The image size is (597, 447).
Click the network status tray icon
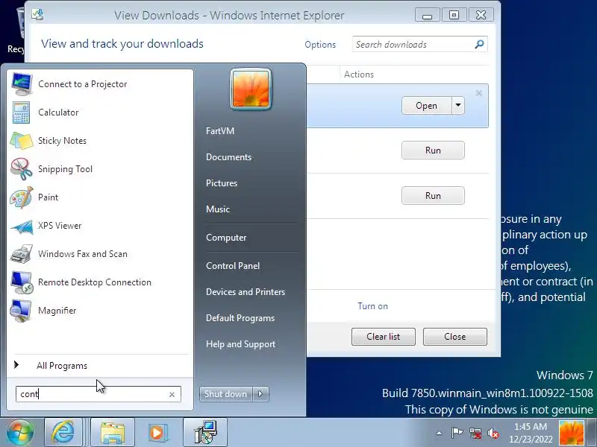475,433
